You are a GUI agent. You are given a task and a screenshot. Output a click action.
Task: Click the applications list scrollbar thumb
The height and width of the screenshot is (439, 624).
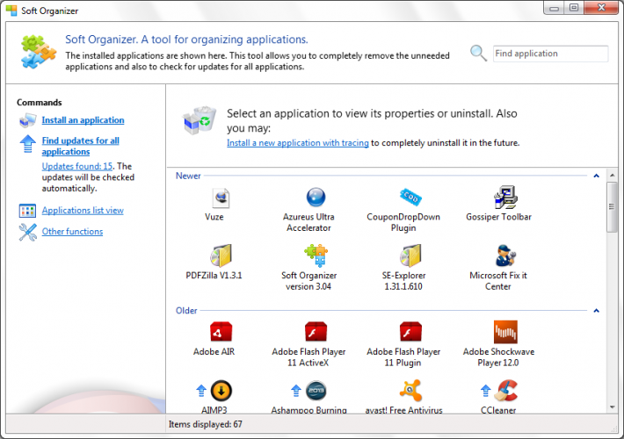[x=612, y=207]
